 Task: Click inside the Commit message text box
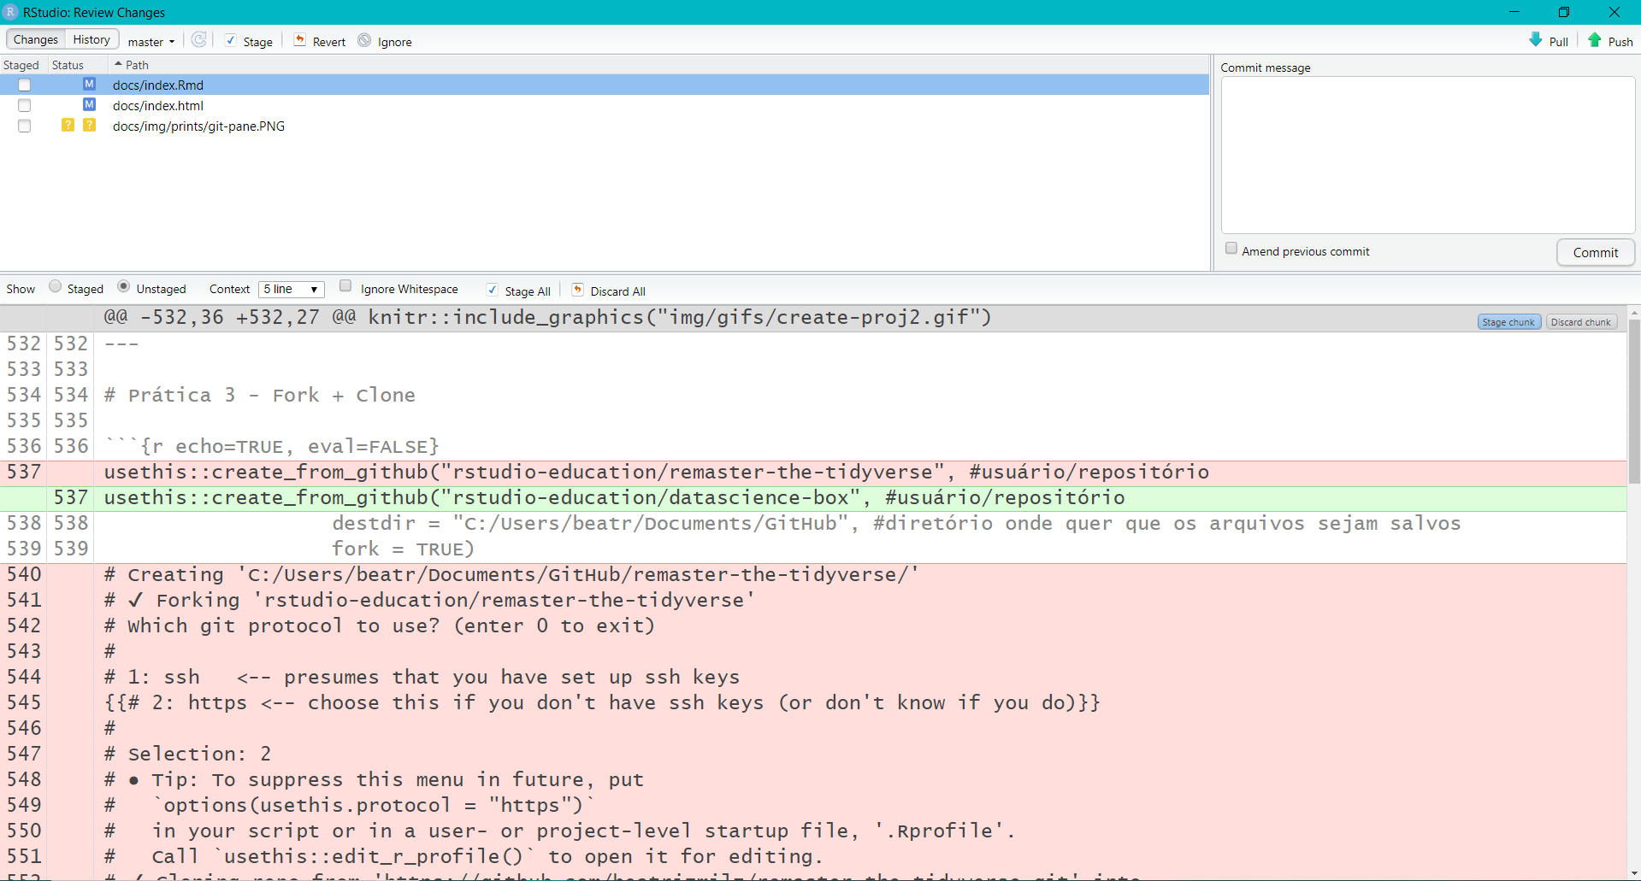click(x=1427, y=155)
